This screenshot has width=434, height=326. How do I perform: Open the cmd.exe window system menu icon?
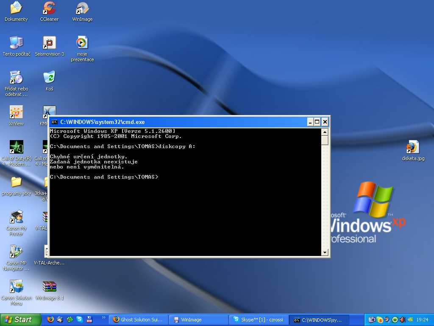click(54, 122)
